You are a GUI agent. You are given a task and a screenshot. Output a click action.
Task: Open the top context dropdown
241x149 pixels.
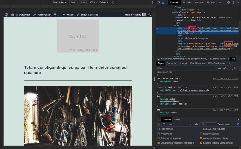point(180,124)
